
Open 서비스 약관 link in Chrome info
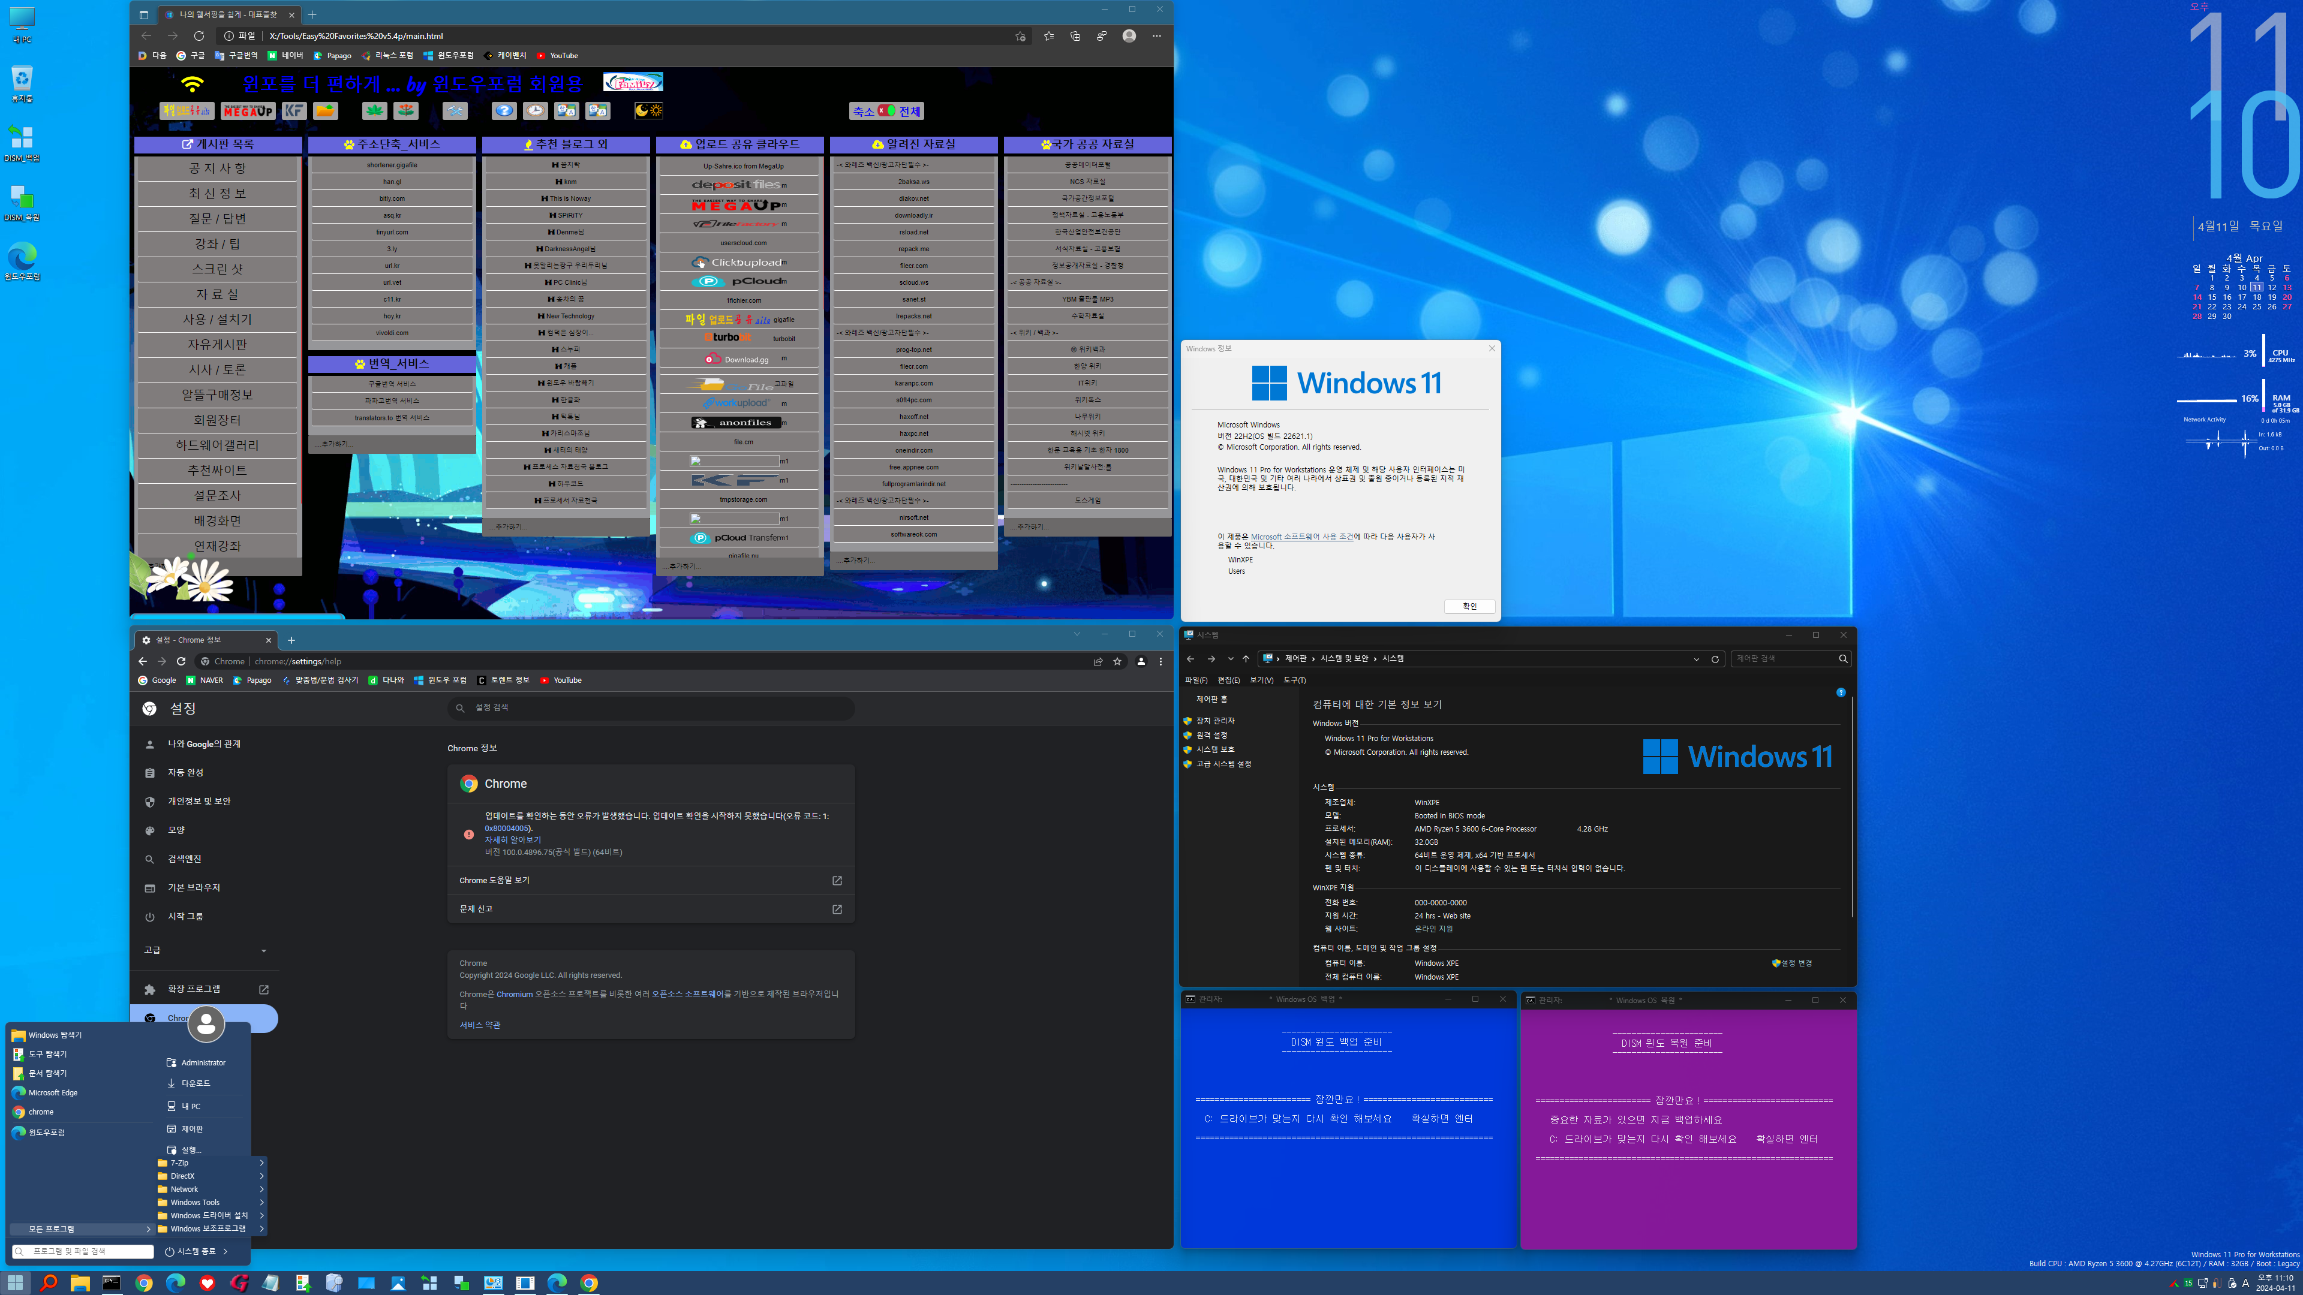[480, 1025]
